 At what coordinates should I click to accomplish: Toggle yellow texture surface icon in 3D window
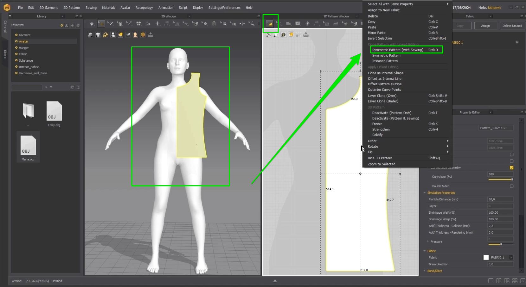(x=120, y=35)
